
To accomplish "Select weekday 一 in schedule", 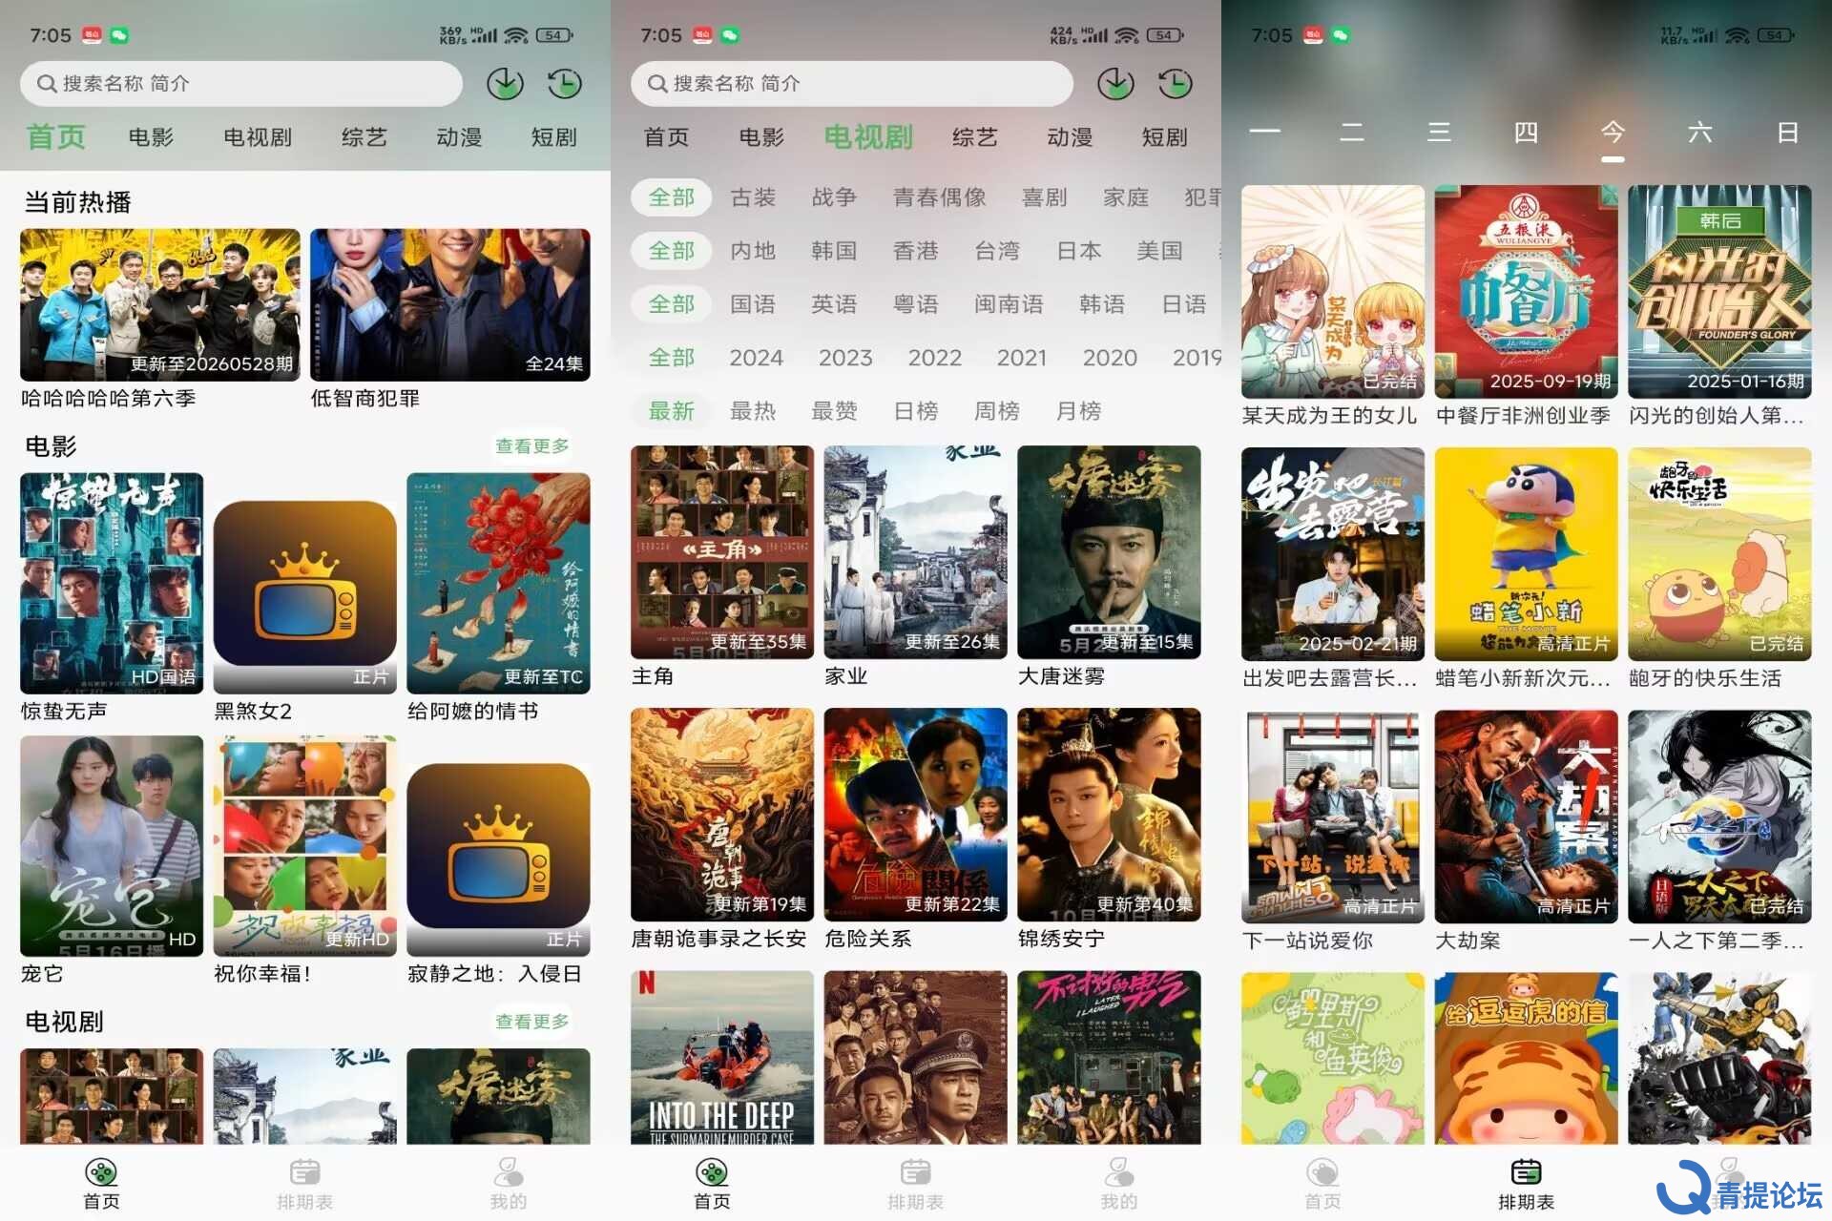I will 1264,132.
